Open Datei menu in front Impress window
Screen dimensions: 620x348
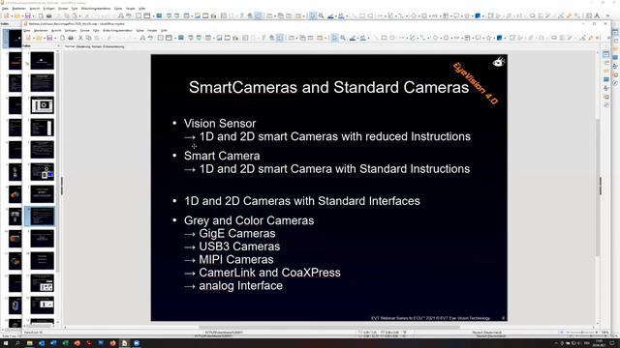[27, 30]
